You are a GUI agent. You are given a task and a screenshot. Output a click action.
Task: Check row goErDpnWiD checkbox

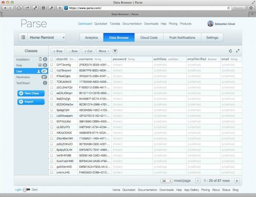pyautogui.click(x=52, y=167)
